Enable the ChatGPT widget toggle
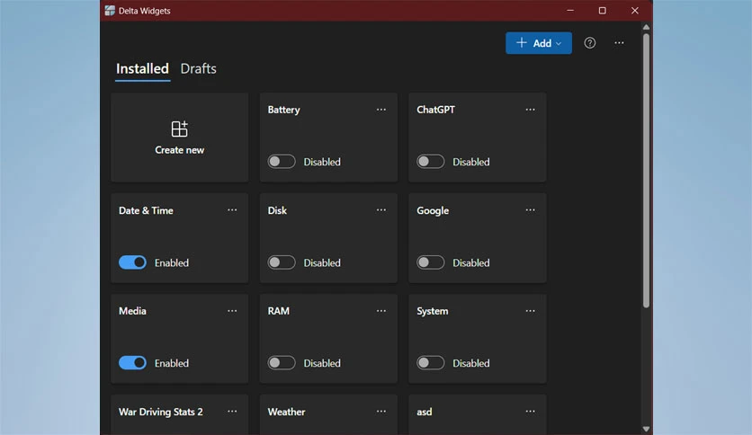Screen dimensions: 752x435 tap(431, 162)
